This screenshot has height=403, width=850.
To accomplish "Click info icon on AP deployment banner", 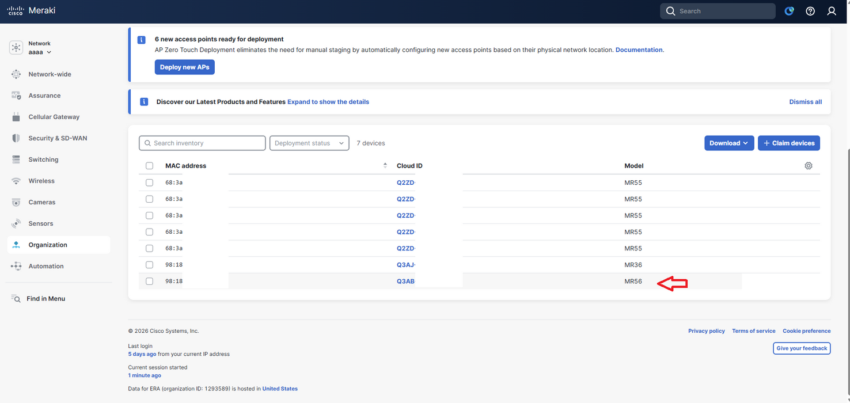I will [x=142, y=40].
